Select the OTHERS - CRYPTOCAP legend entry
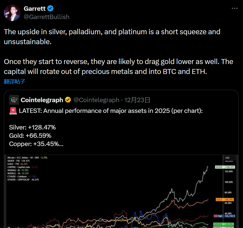The height and width of the screenshot is (228, 243). [x=23, y=179]
